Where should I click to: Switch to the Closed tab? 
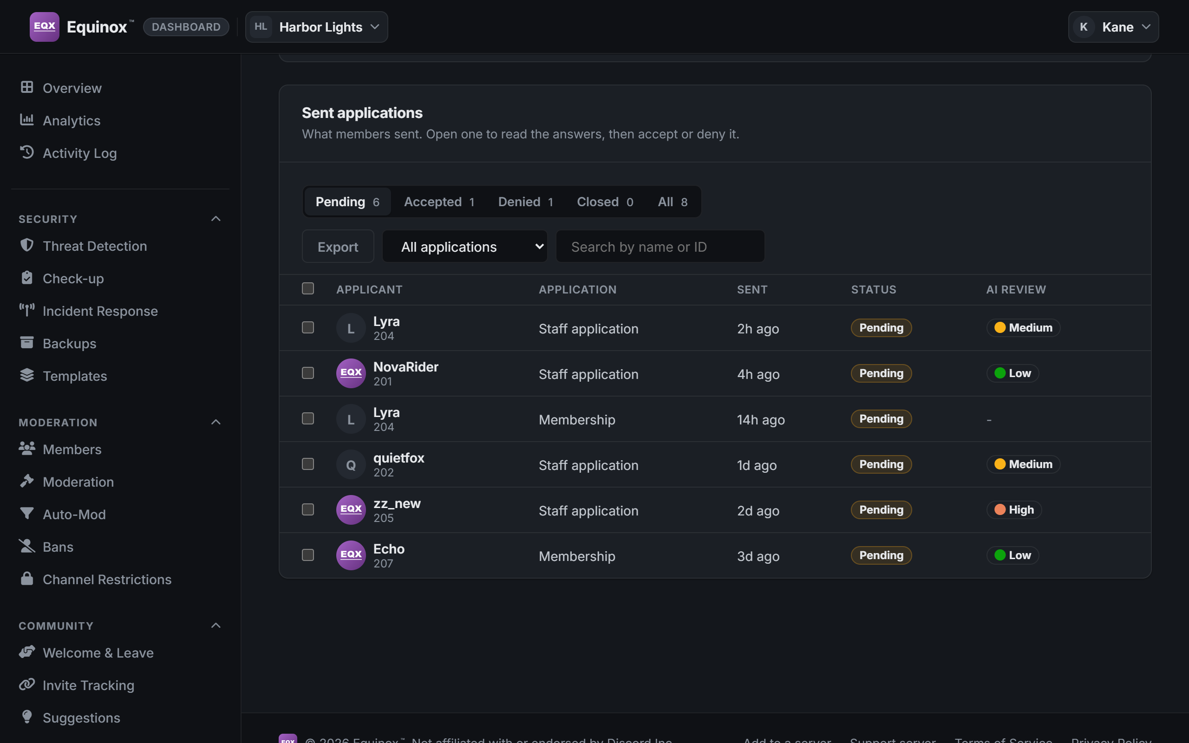[x=605, y=202]
